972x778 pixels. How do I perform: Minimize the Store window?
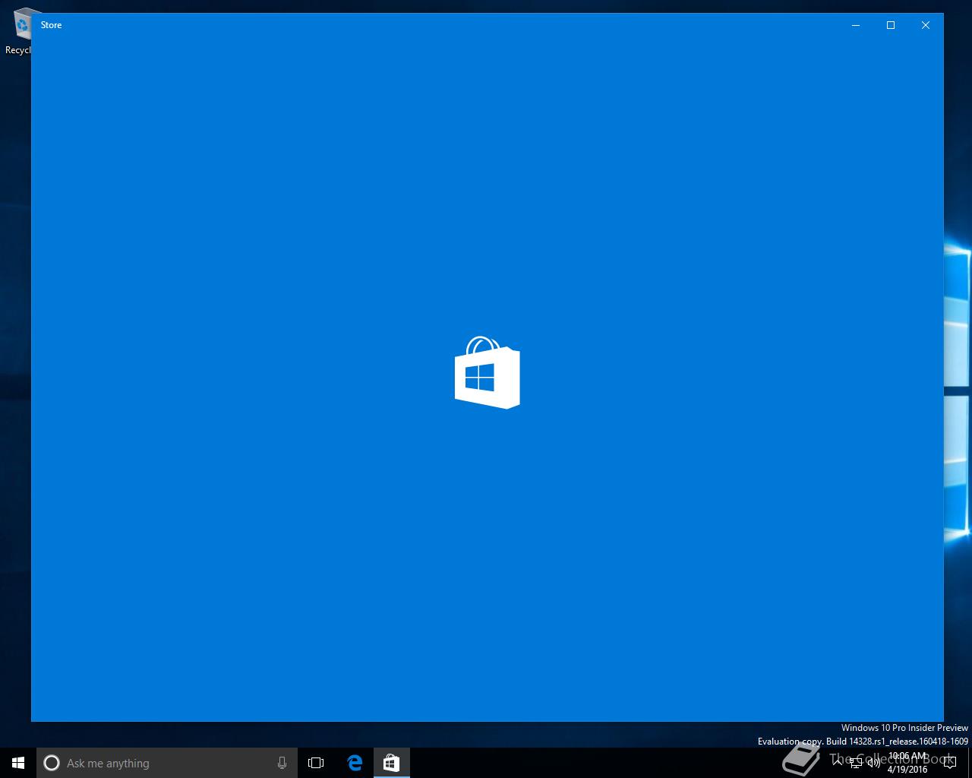click(x=856, y=25)
